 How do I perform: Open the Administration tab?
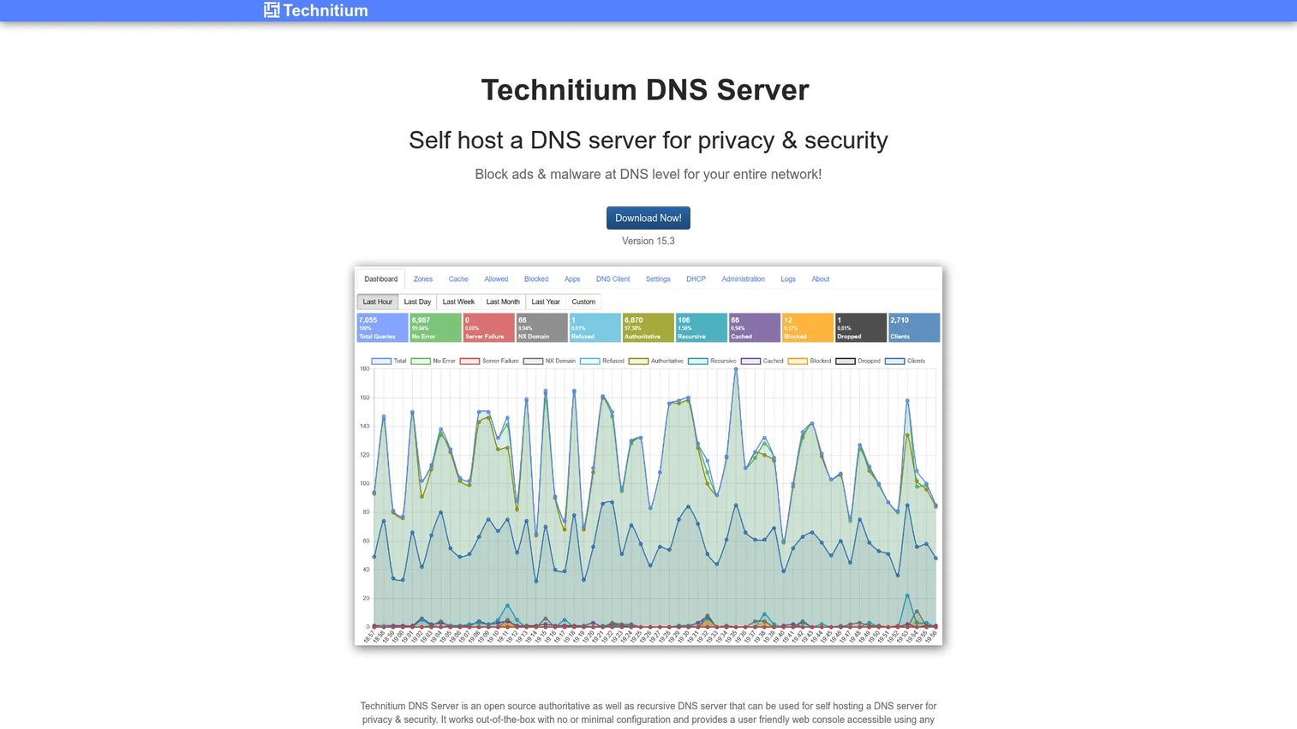pyautogui.click(x=743, y=279)
